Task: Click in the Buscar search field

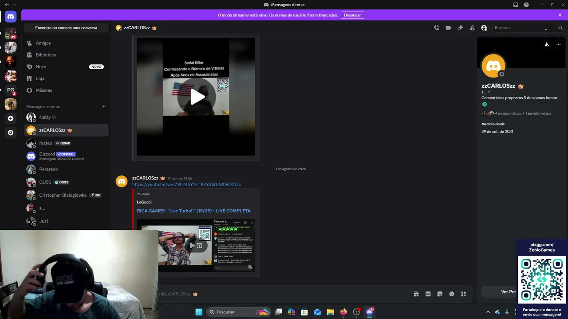Action: point(528,28)
